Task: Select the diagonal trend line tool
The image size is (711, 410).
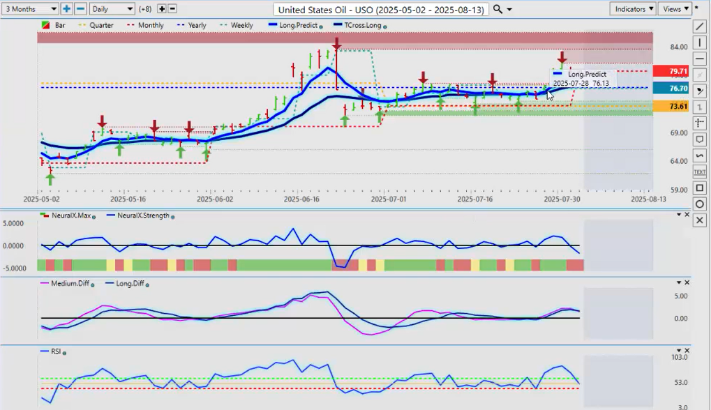Action: [700, 26]
